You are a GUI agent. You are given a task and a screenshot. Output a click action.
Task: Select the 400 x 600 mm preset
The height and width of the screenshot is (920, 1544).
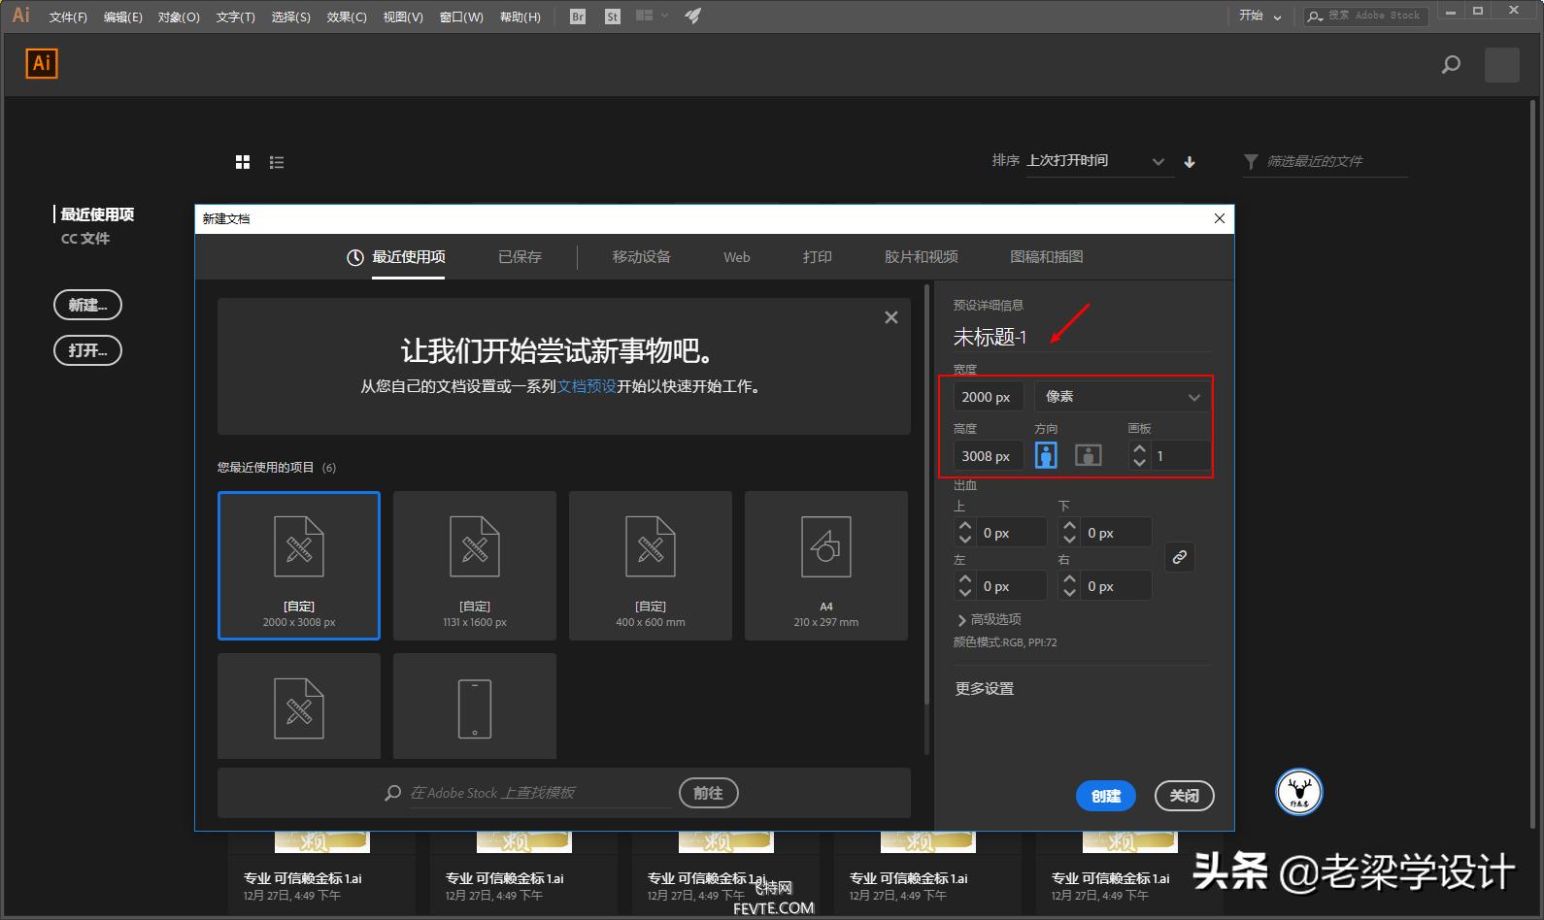651,566
